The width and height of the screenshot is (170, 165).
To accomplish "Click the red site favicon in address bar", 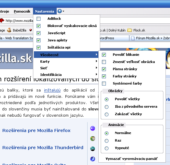I will click(x=2, y=20).
